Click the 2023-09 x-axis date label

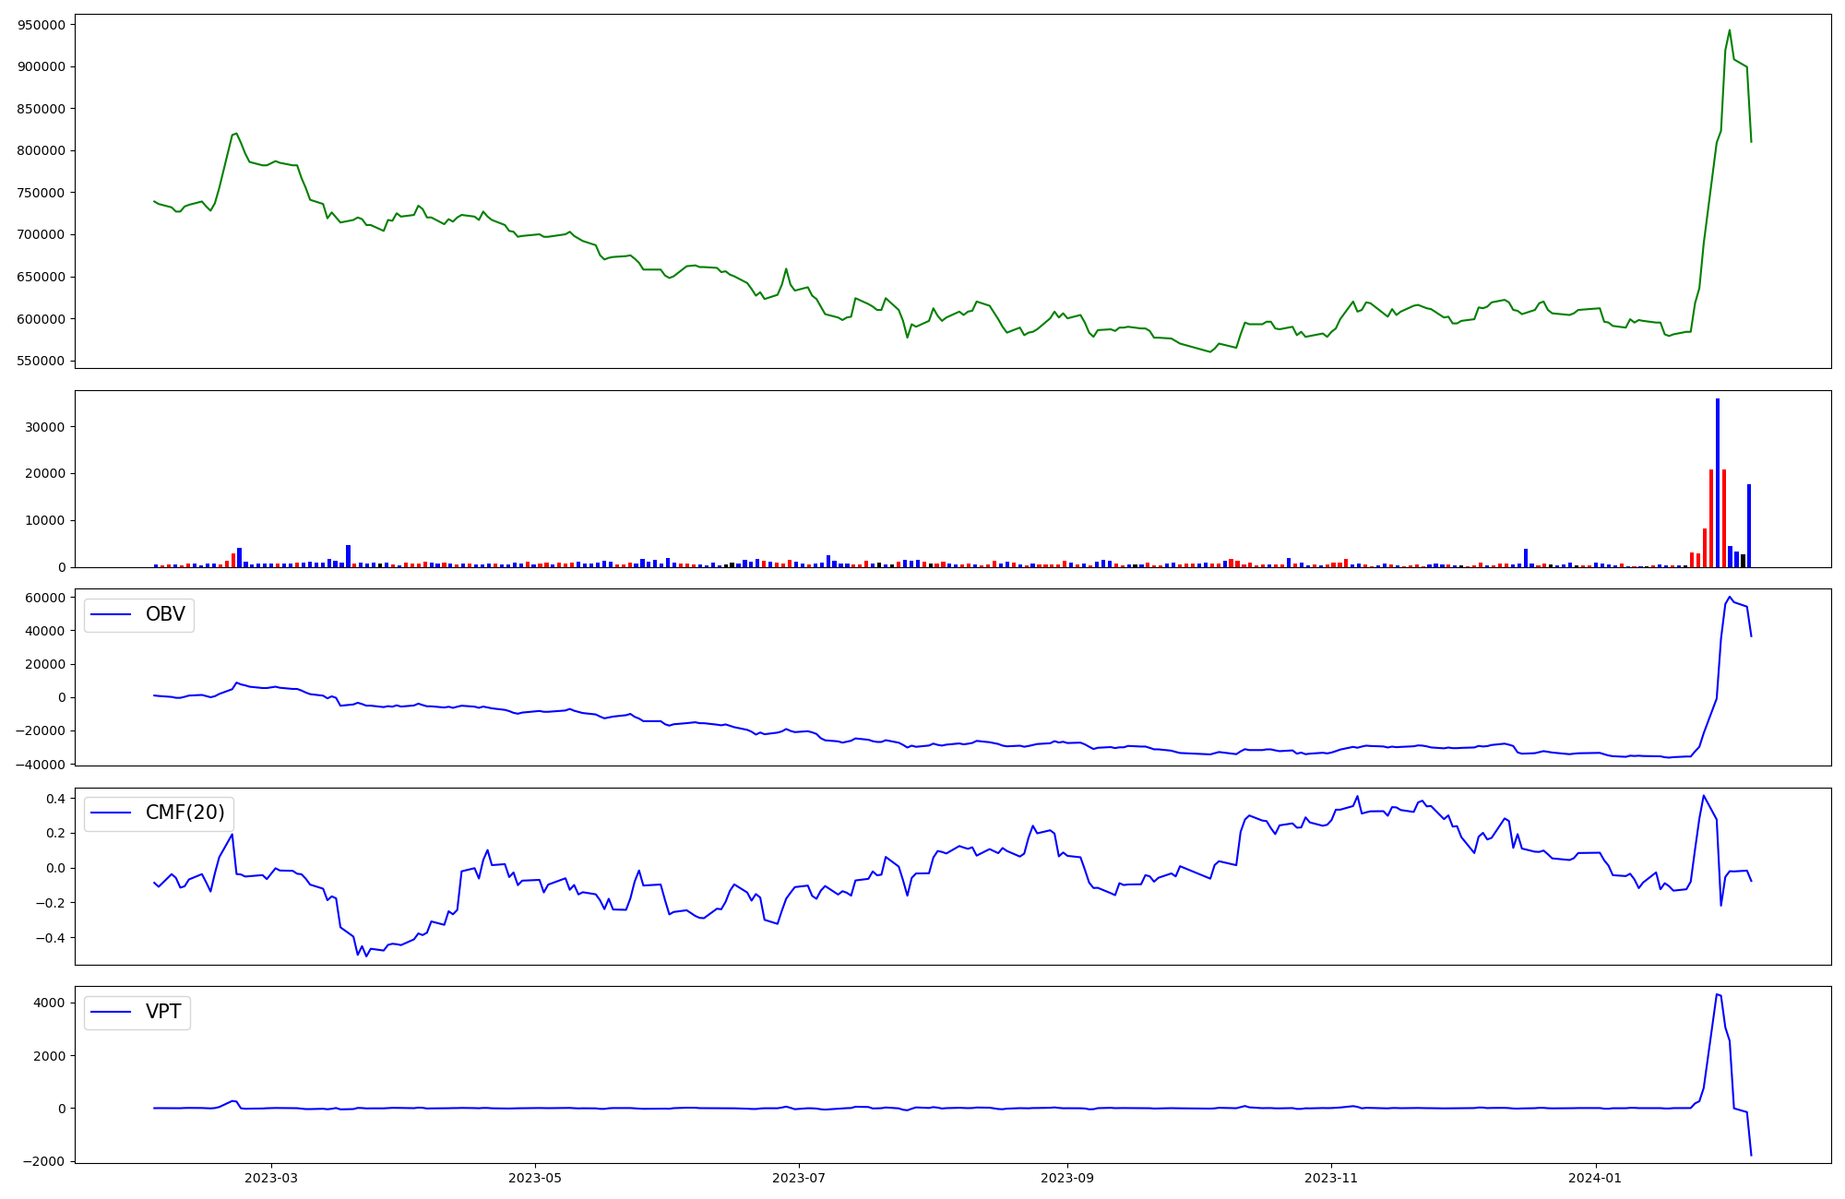1067,1178
